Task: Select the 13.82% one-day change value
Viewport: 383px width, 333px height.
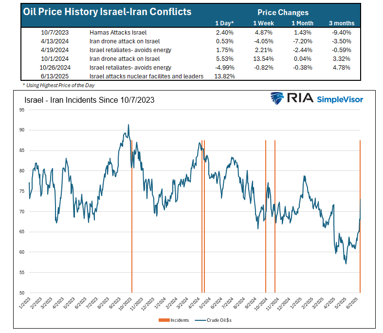Action: pyautogui.click(x=225, y=76)
